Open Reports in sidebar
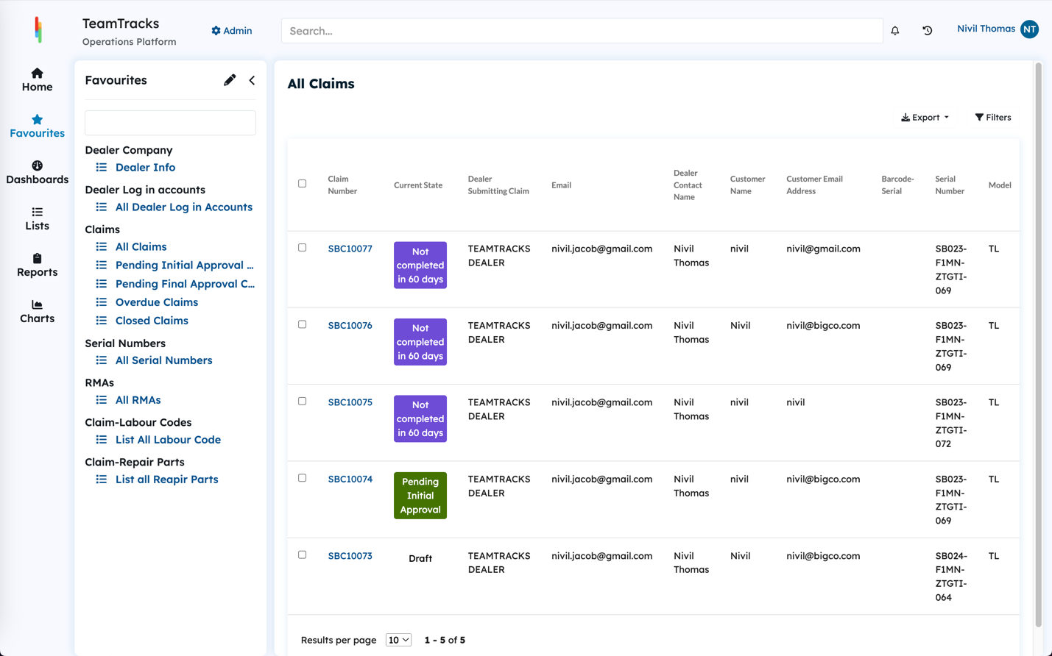Image resolution: width=1052 pixels, height=656 pixels. pos(37,265)
